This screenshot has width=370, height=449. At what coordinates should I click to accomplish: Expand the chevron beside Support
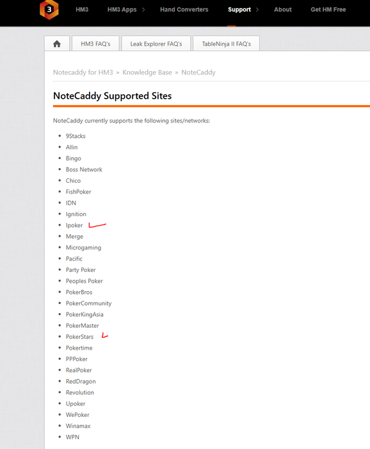click(257, 10)
